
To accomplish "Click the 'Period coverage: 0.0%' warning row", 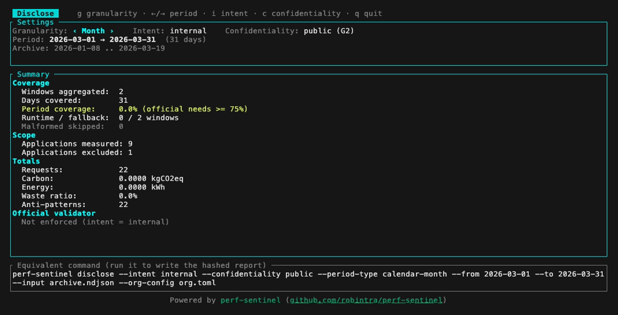I will pos(135,109).
